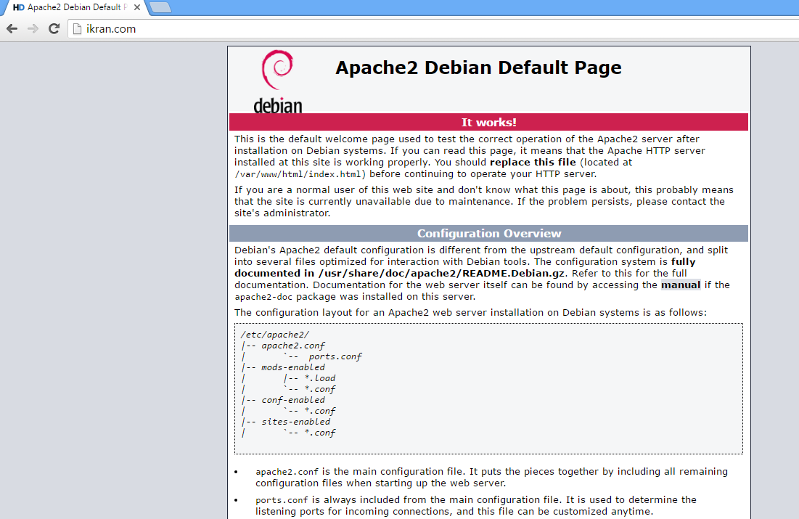Reload the page with refresh icon
Viewport: 799px width, 519px height.
tap(54, 29)
